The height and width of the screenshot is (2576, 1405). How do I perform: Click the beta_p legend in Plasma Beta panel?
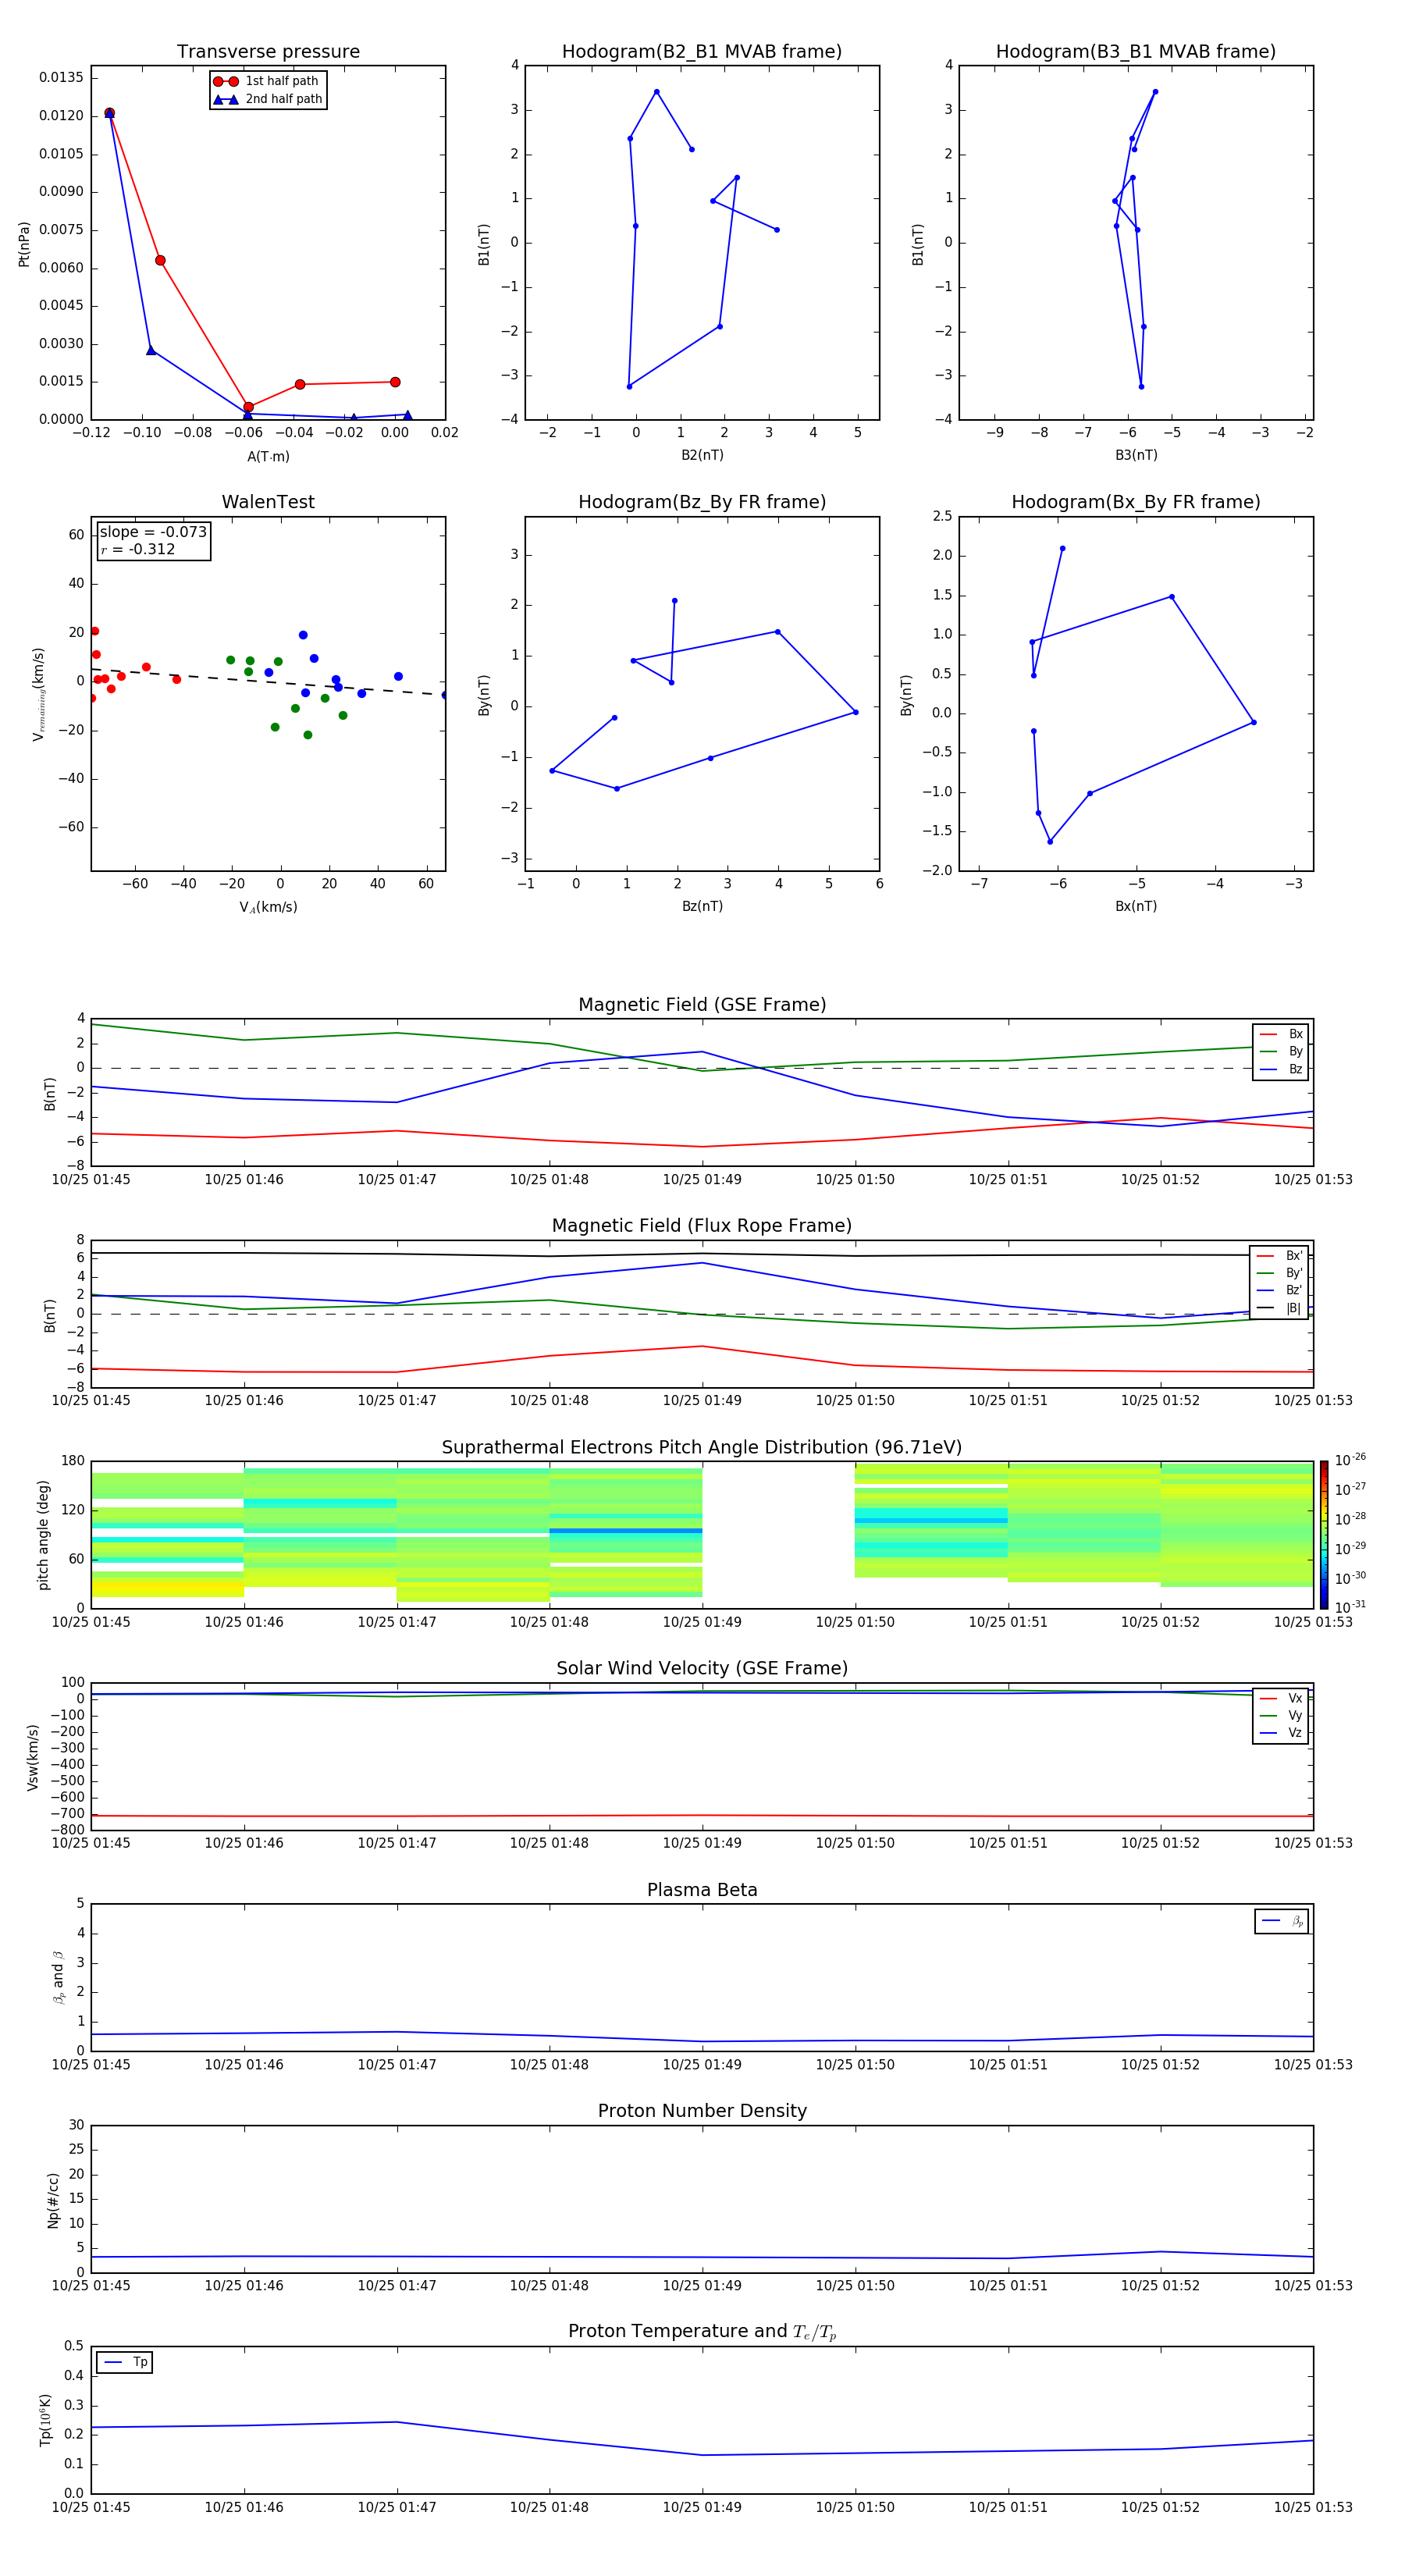tap(1282, 1921)
